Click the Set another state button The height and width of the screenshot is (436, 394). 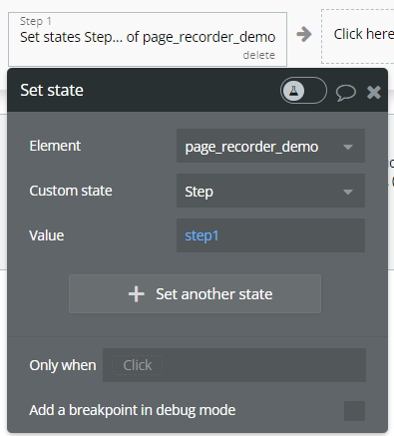pos(195,294)
